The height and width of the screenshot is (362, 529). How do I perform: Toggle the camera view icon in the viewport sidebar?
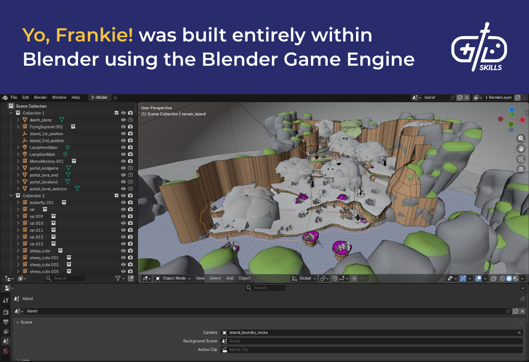(x=521, y=159)
